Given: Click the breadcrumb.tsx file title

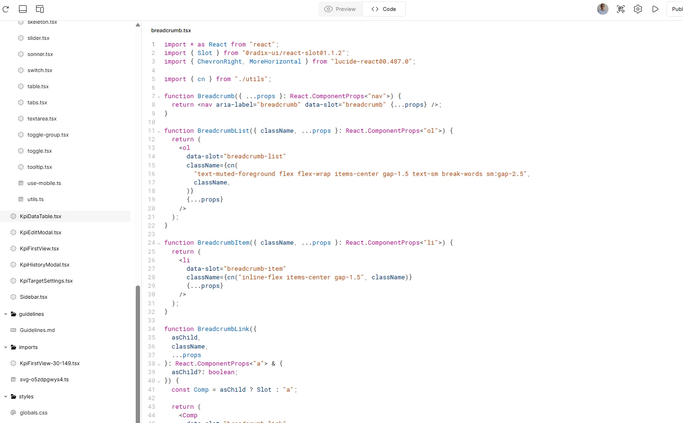Looking at the screenshot, I should (x=171, y=30).
